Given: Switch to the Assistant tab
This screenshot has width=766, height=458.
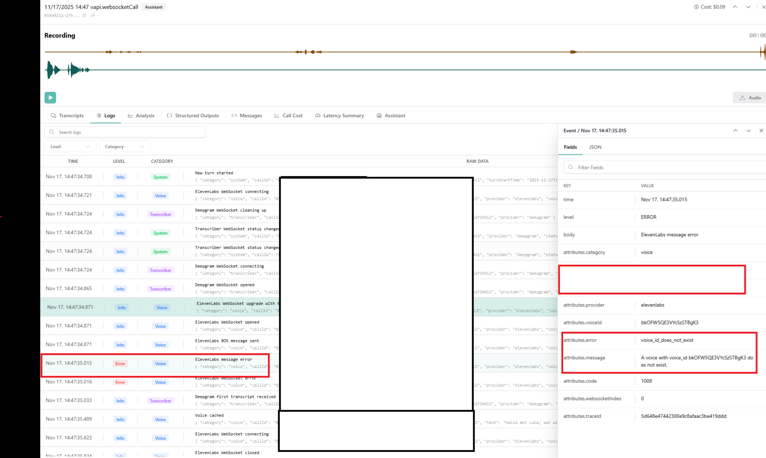Looking at the screenshot, I should (391, 116).
